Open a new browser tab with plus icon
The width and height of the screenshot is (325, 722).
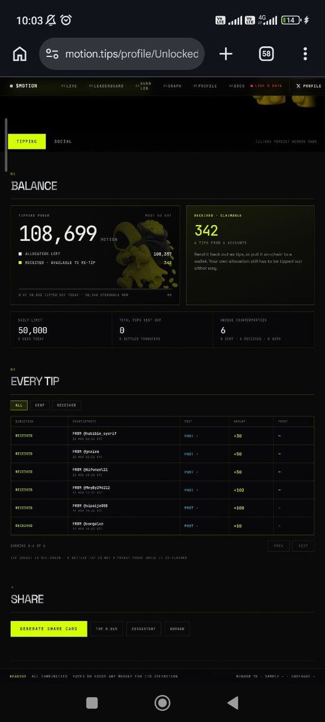[226, 54]
